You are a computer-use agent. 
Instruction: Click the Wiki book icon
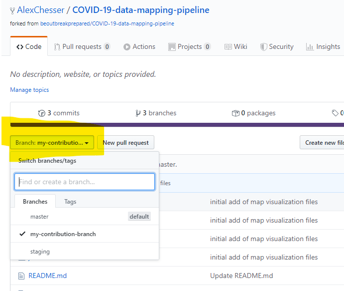(x=228, y=47)
